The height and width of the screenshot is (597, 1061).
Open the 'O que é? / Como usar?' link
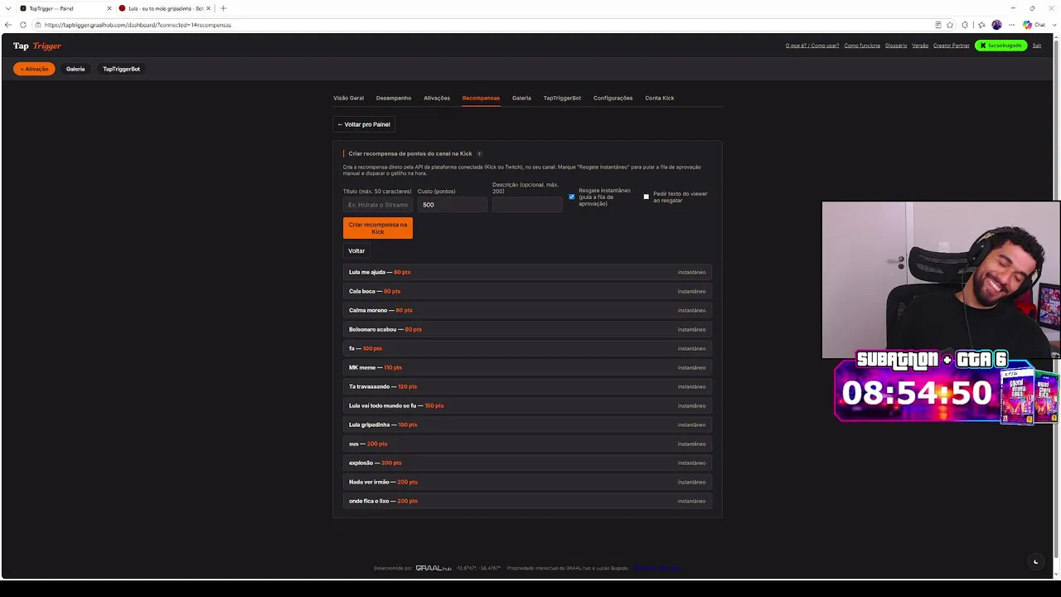coord(812,46)
